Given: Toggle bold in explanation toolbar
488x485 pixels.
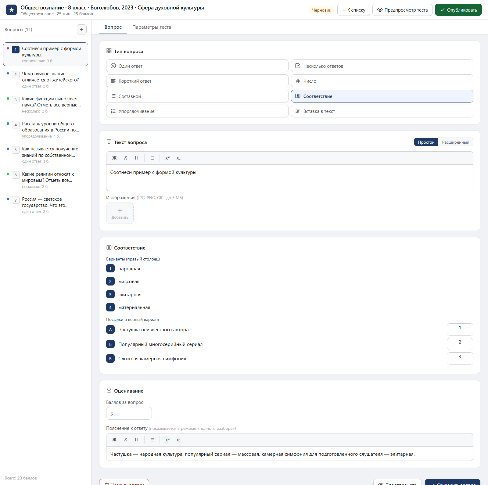Looking at the screenshot, I should 114,440.
